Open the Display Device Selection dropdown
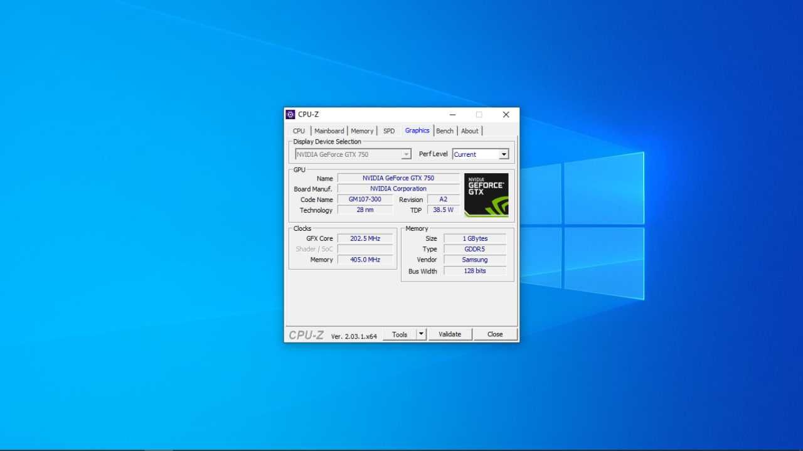803x451 pixels. [x=353, y=154]
